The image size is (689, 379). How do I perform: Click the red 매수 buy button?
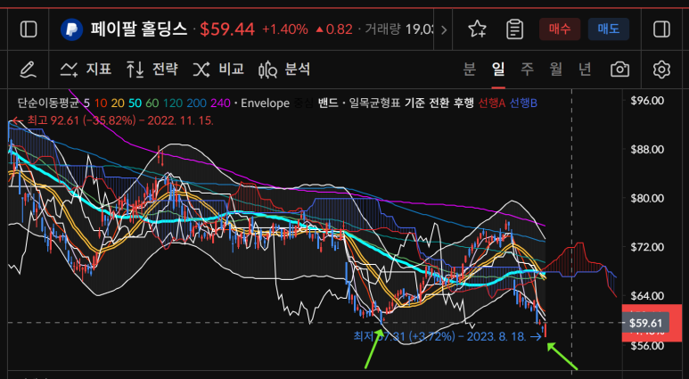pos(560,29)
